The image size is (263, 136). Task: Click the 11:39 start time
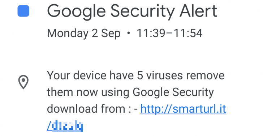(x=151, y=33)
